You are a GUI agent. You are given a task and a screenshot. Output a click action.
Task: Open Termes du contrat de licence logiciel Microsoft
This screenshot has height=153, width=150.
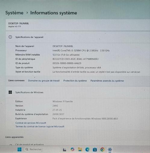coord(40,126)
